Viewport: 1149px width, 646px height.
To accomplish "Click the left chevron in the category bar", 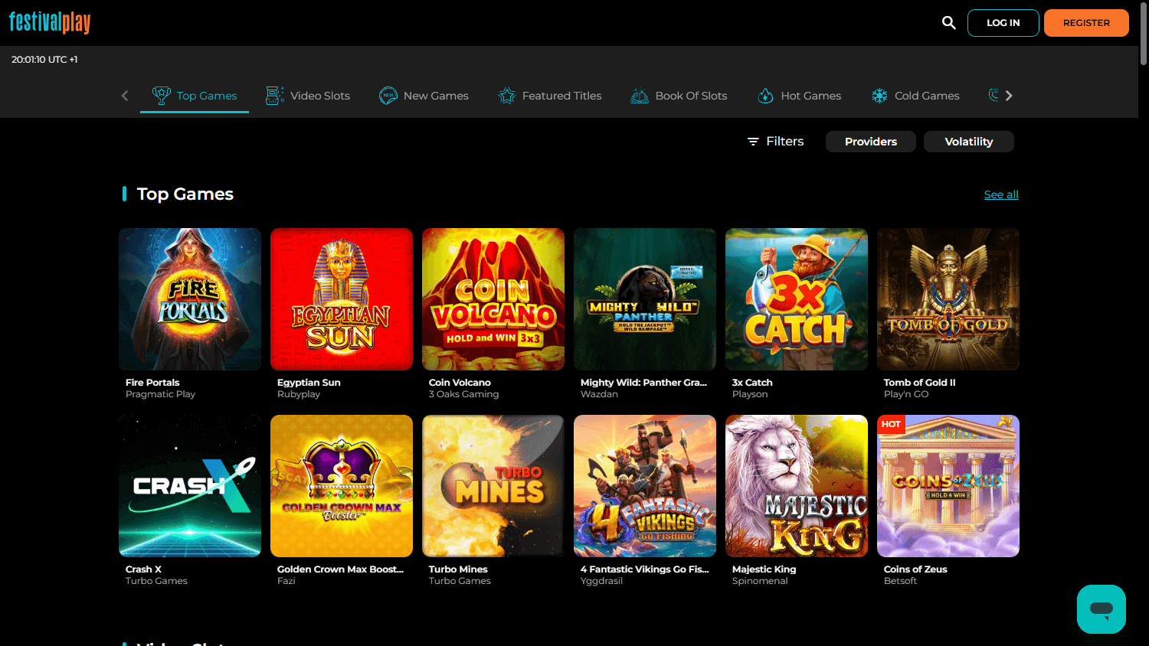I will (124, 95).
